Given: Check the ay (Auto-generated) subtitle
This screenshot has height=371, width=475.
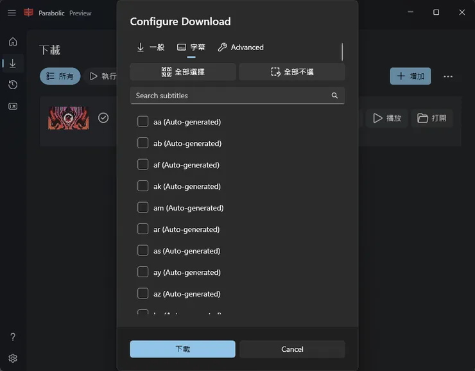Looking at the screenshot, I should coord(142,272).
